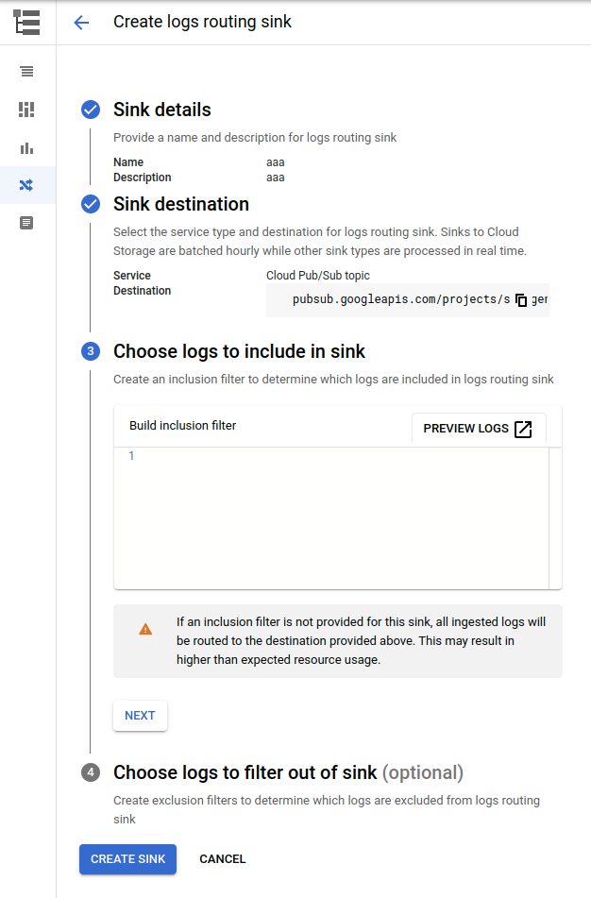This screenshot has width=591, height=898.
Task: Click the Sink details checkmark badge
Action: (91, 110)
